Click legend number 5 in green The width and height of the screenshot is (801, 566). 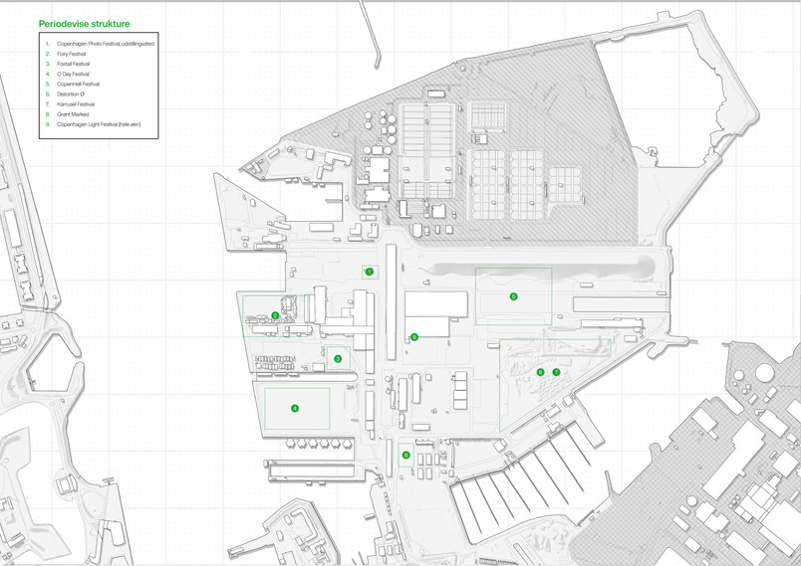48,84
